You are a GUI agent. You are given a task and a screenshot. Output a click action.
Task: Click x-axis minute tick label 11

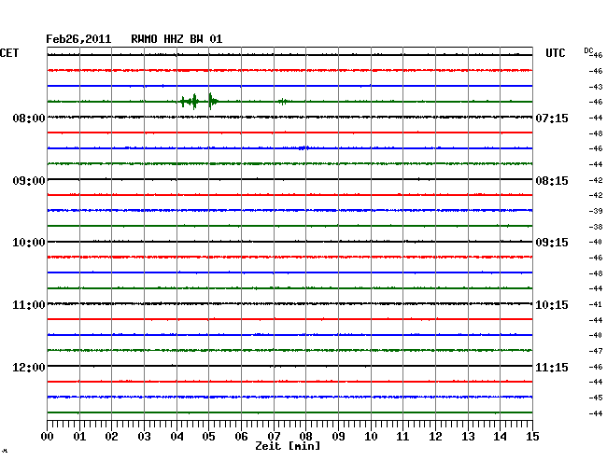(x=402, y=436)
